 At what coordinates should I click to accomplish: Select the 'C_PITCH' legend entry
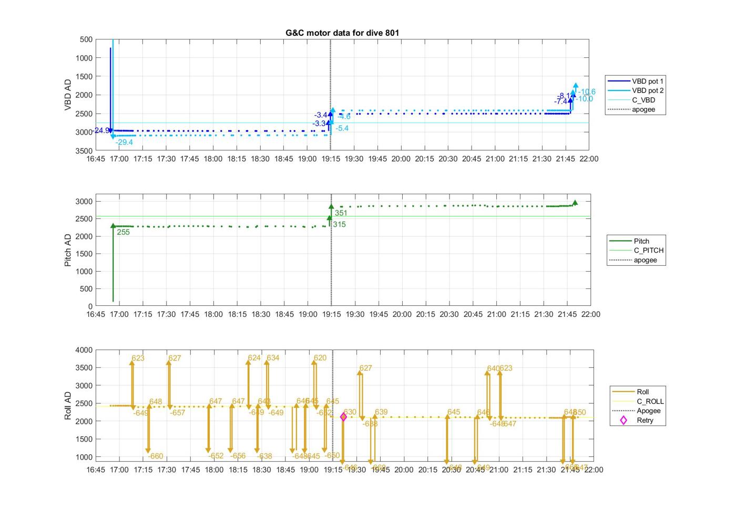[x=637, y=251]
